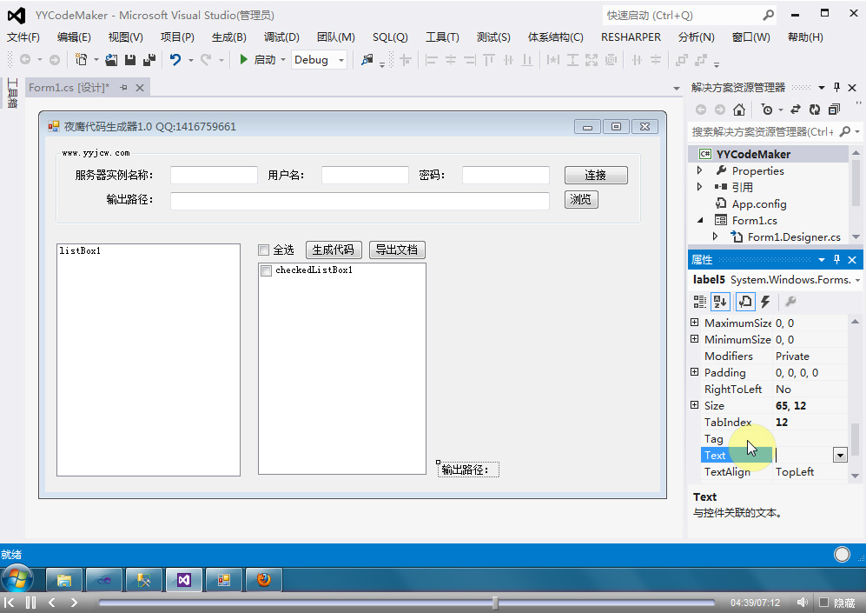Image resolution: width=866 pixels, height=613 pixels.
Task: Expand the 引用 references node
Action: (700, 187)
